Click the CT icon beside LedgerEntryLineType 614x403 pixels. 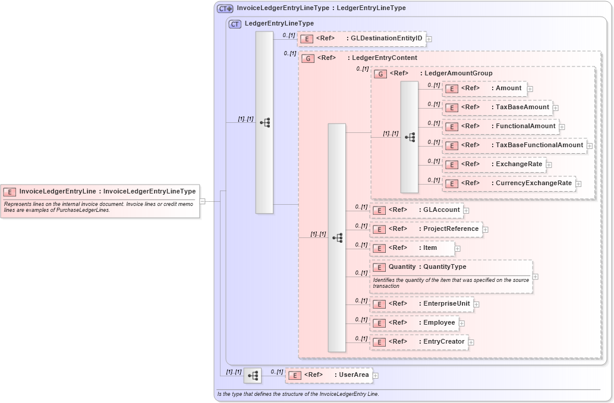(234, 24)
